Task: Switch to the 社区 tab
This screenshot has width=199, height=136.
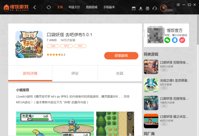Action: (x=120, y=73)
